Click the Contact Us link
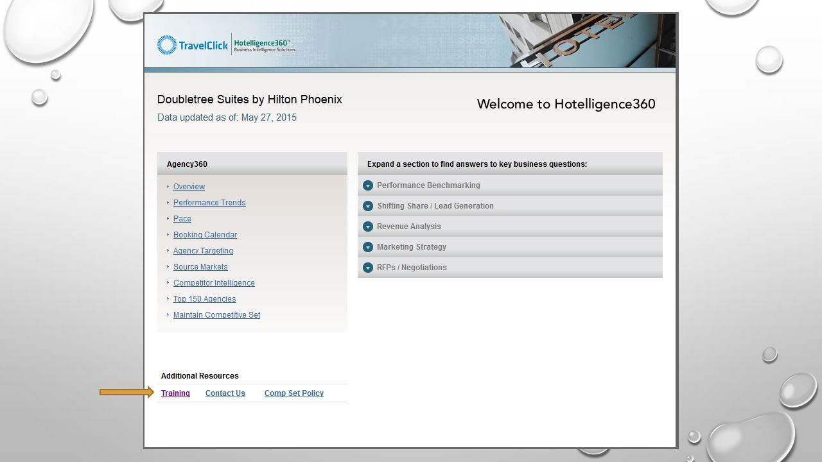 tap(225, 393)
